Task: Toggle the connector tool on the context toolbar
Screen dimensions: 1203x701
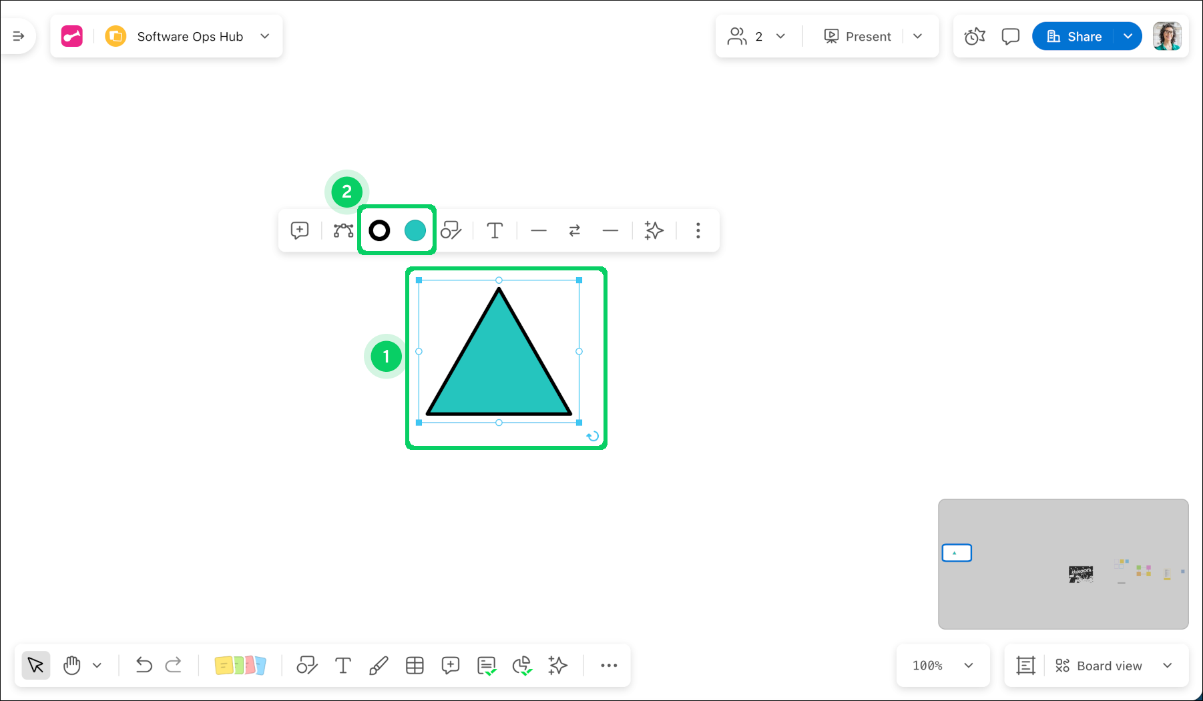Action: point(343,230)
